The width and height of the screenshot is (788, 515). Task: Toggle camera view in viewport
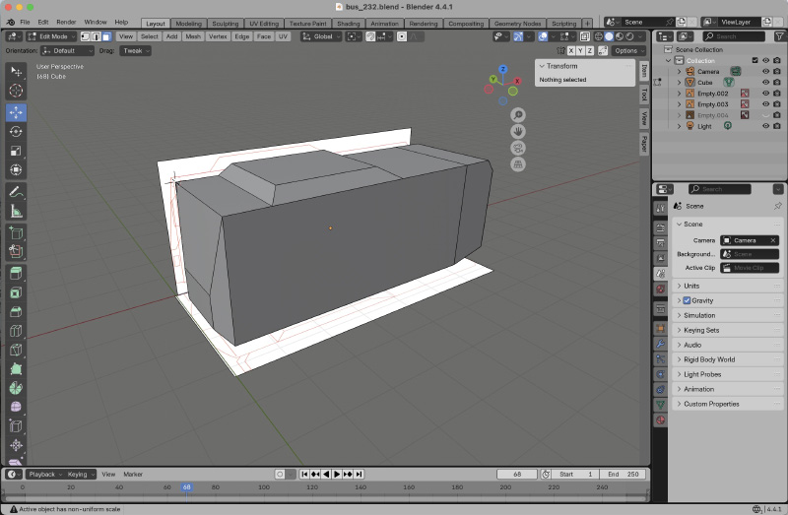(517, 148)
